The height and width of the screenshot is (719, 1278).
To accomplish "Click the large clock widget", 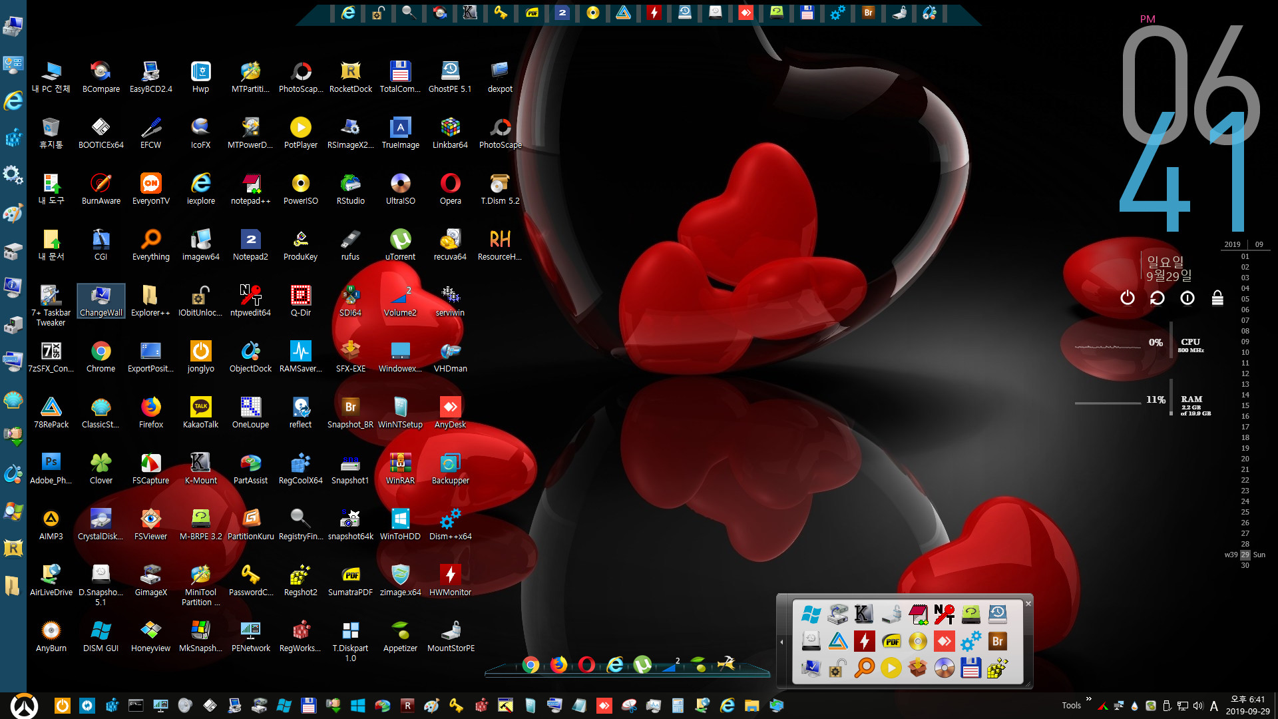I will point(1190,128).
